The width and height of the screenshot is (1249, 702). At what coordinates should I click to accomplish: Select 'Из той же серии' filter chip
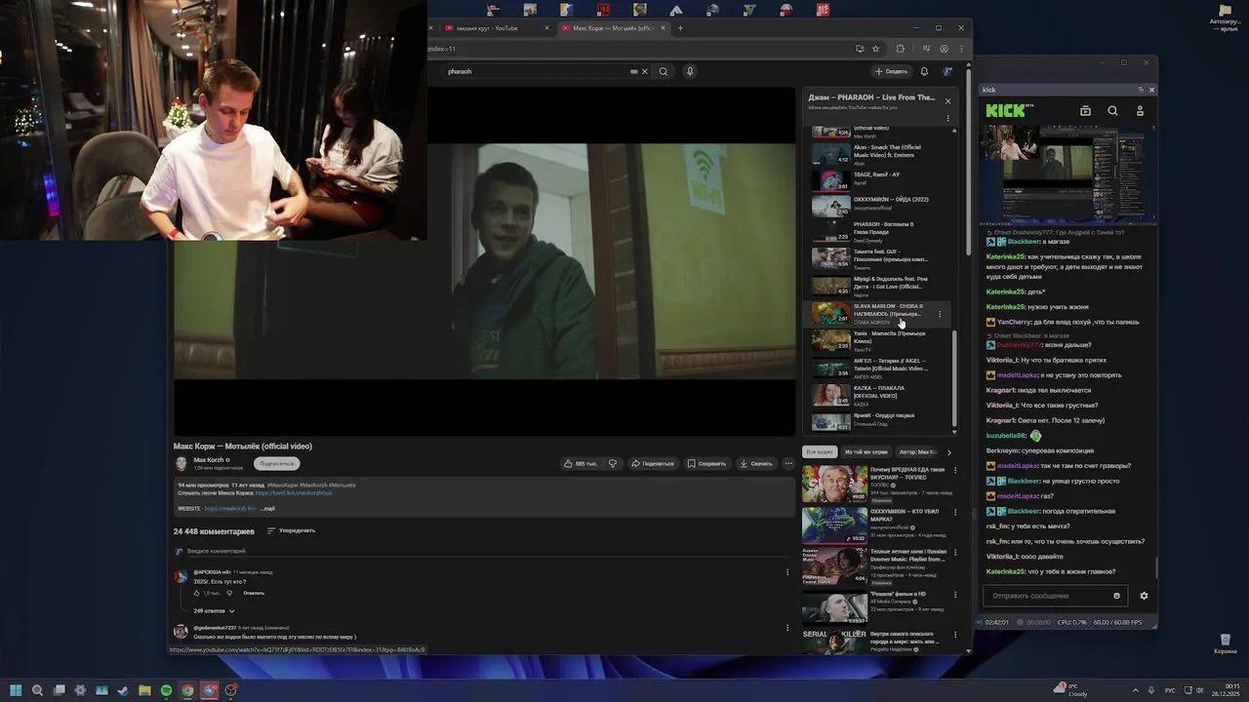(866, 452)
